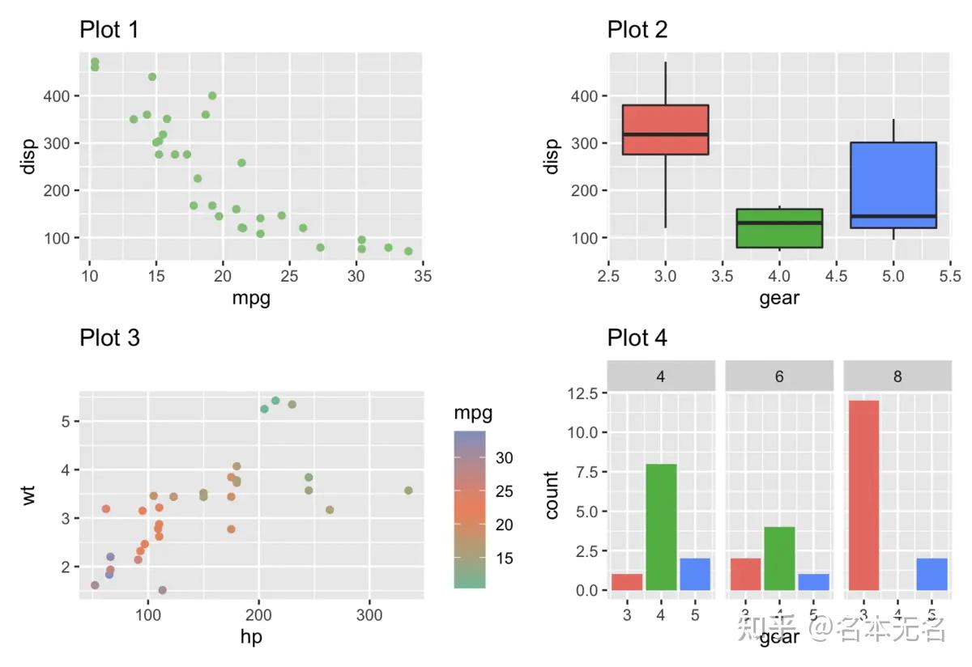Click the green bar in facet 6
Viewport: 972px width, 667px height.
click(779, 559)
